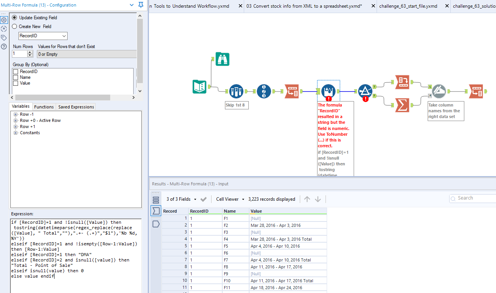Select the Dynamic Rename tool
The image size is (496, 293).
[x=439, y=92]
